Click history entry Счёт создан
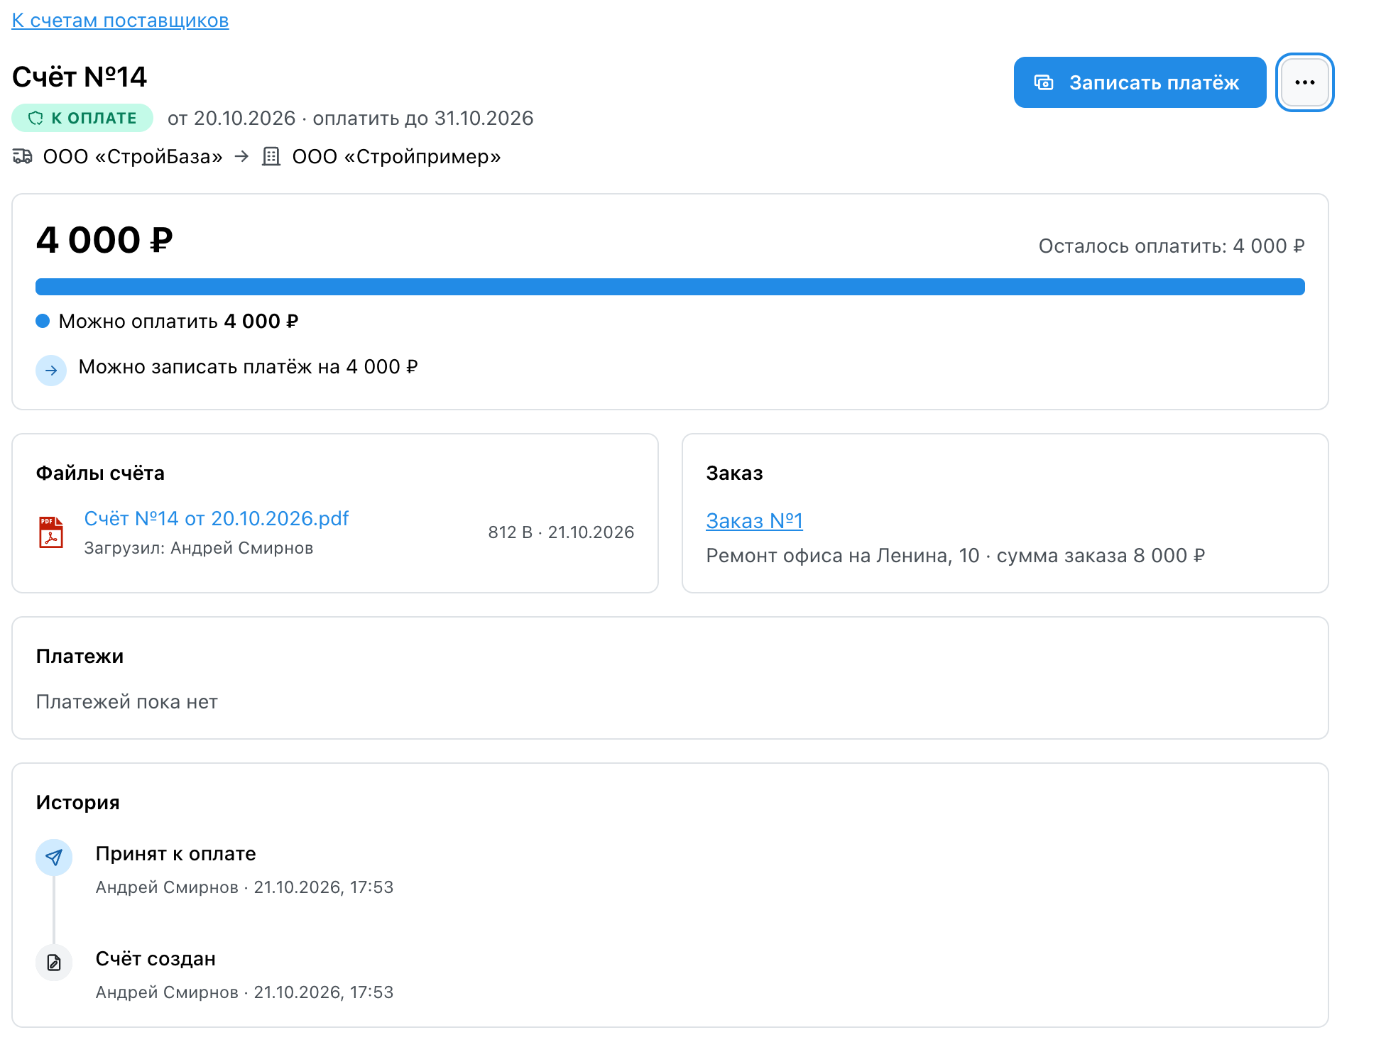Image resolution: width=1386 pixels, height=1052 pixels. click(x=155, y=959)
